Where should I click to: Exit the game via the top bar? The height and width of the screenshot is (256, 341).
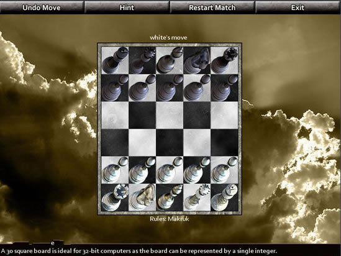[298, 7]
